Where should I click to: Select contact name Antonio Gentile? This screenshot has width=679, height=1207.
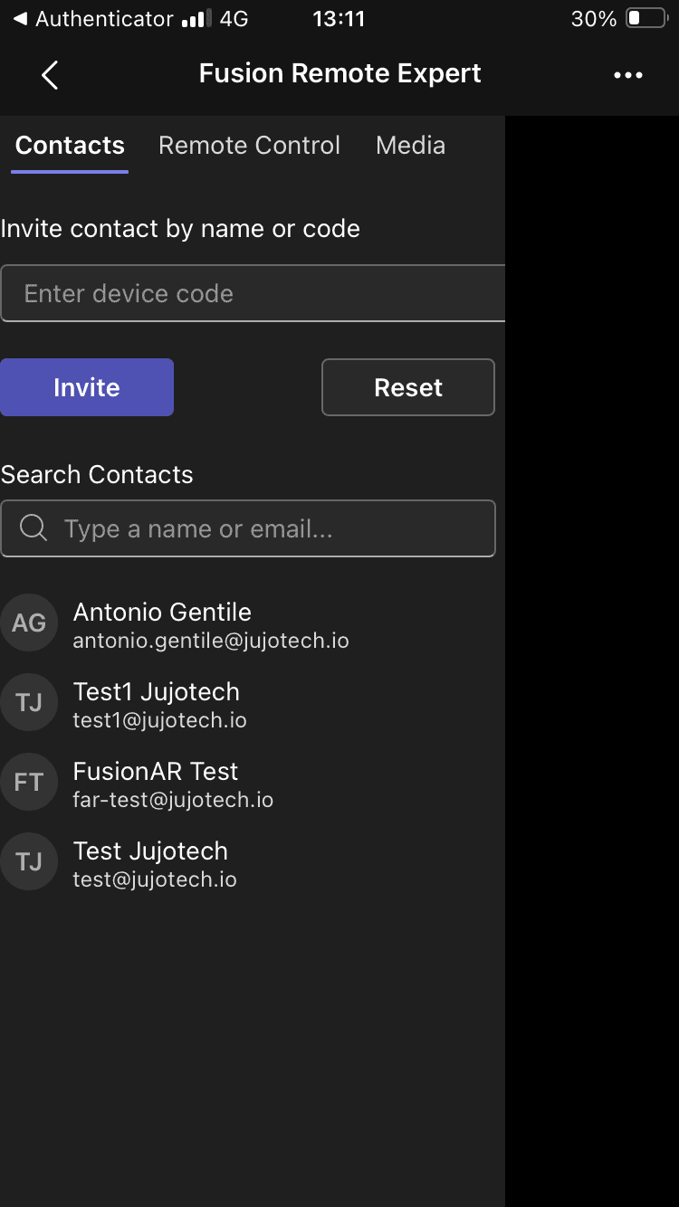pyautogui.click(x=162, y=613)
